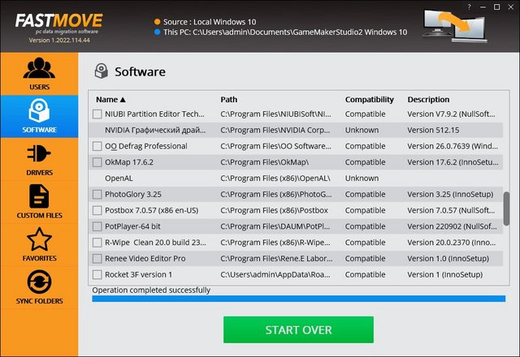Select the OpenAL row name
This screenshot has height=357, width=520.
(x=119, y=178)
